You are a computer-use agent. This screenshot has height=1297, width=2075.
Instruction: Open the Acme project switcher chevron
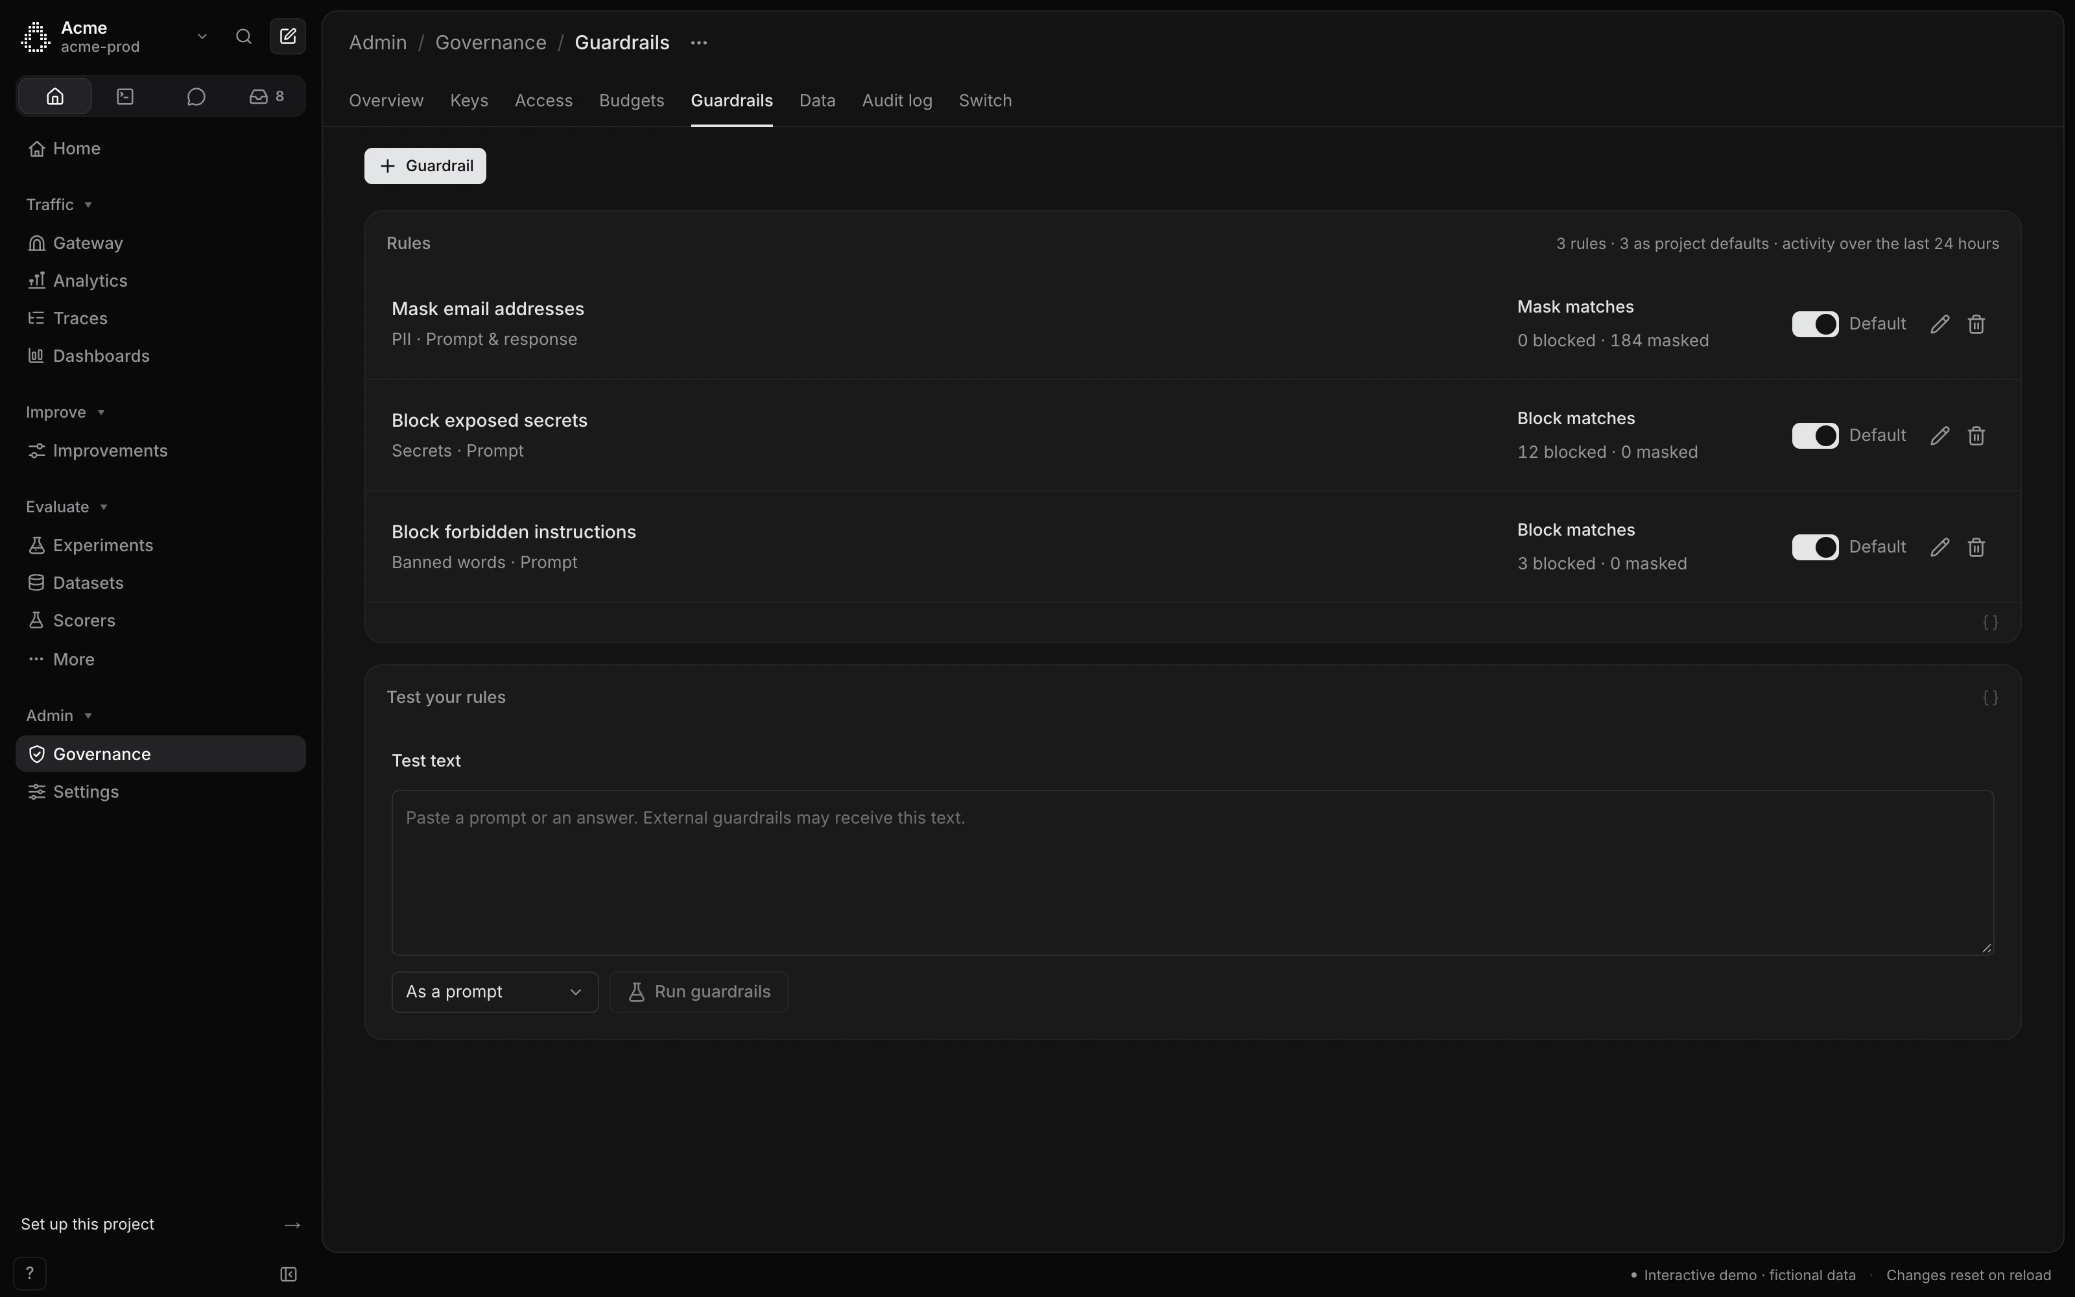[202, 36]
